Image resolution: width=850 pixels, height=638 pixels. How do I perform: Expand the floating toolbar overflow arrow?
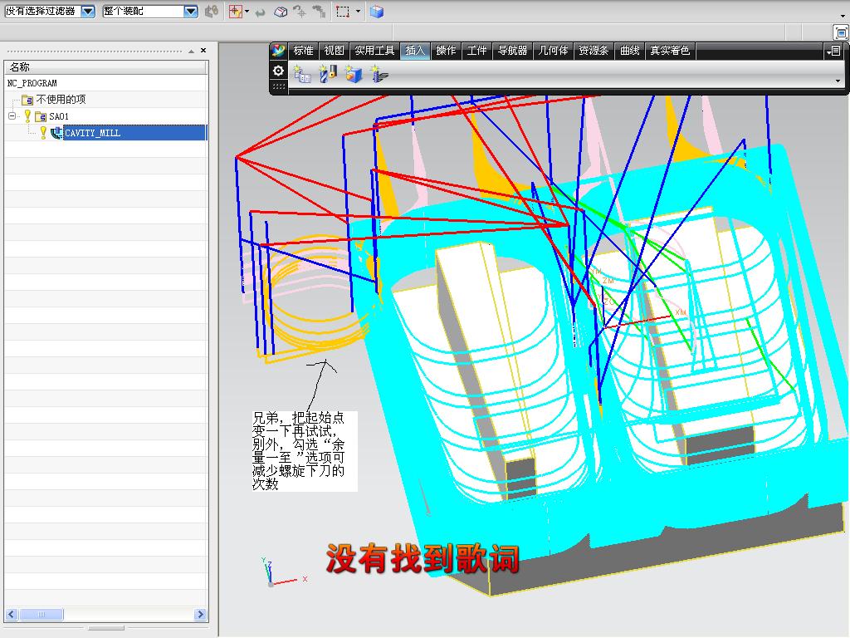(838, 81)
